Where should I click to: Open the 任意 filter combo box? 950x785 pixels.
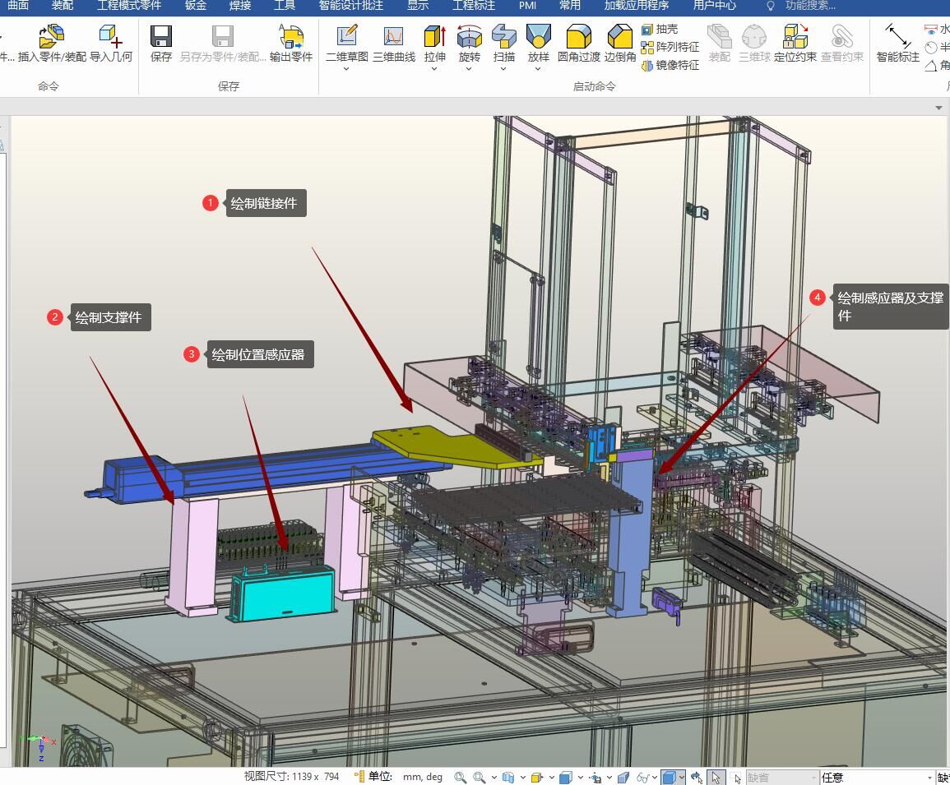pyautogui.click(x=876, y=777)
